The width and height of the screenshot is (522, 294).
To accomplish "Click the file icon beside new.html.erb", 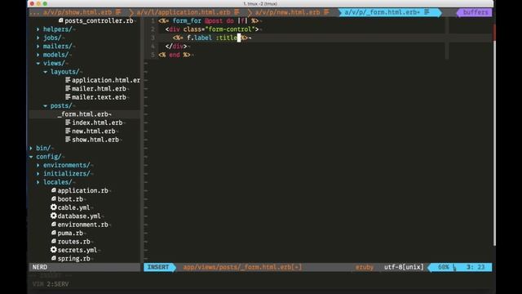I will 68,131.
